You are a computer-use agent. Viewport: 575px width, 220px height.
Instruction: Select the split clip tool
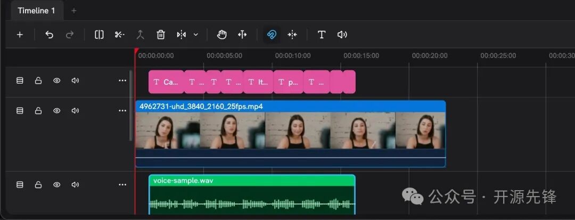coord(99,35)
